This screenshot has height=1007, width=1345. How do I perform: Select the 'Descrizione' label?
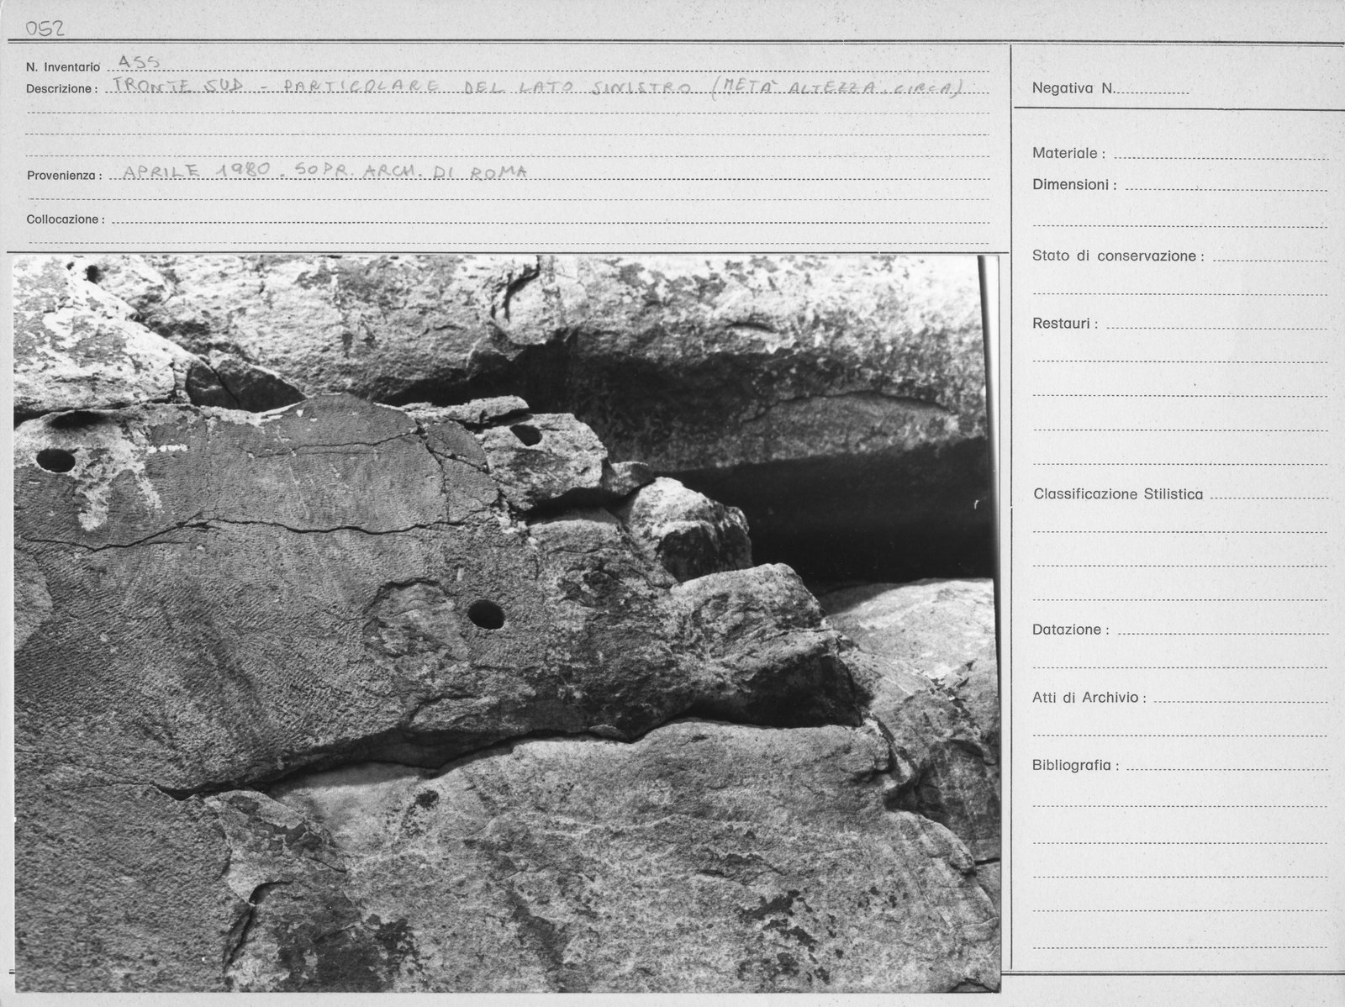coord(61,88)
